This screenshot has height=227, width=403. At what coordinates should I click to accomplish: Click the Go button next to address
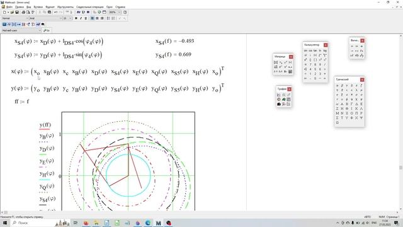pyautogui.click(x=47, y=30)
